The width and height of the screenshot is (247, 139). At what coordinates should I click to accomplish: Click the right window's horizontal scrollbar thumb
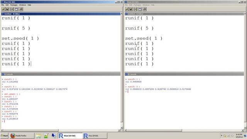154,131
